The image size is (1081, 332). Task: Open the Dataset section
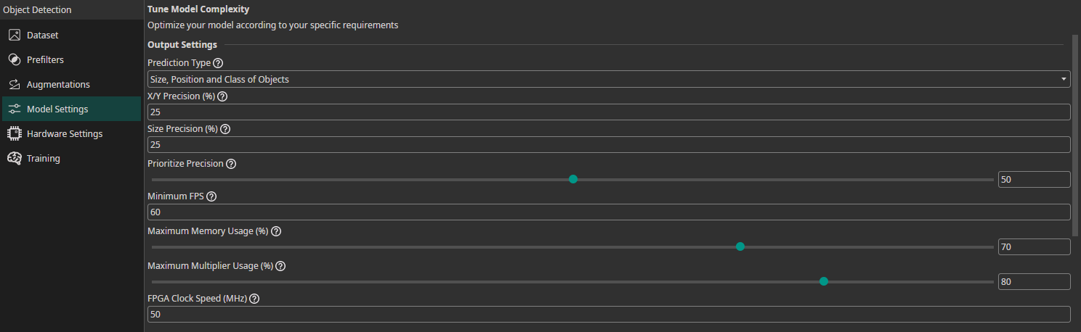(x=71, y=35)
